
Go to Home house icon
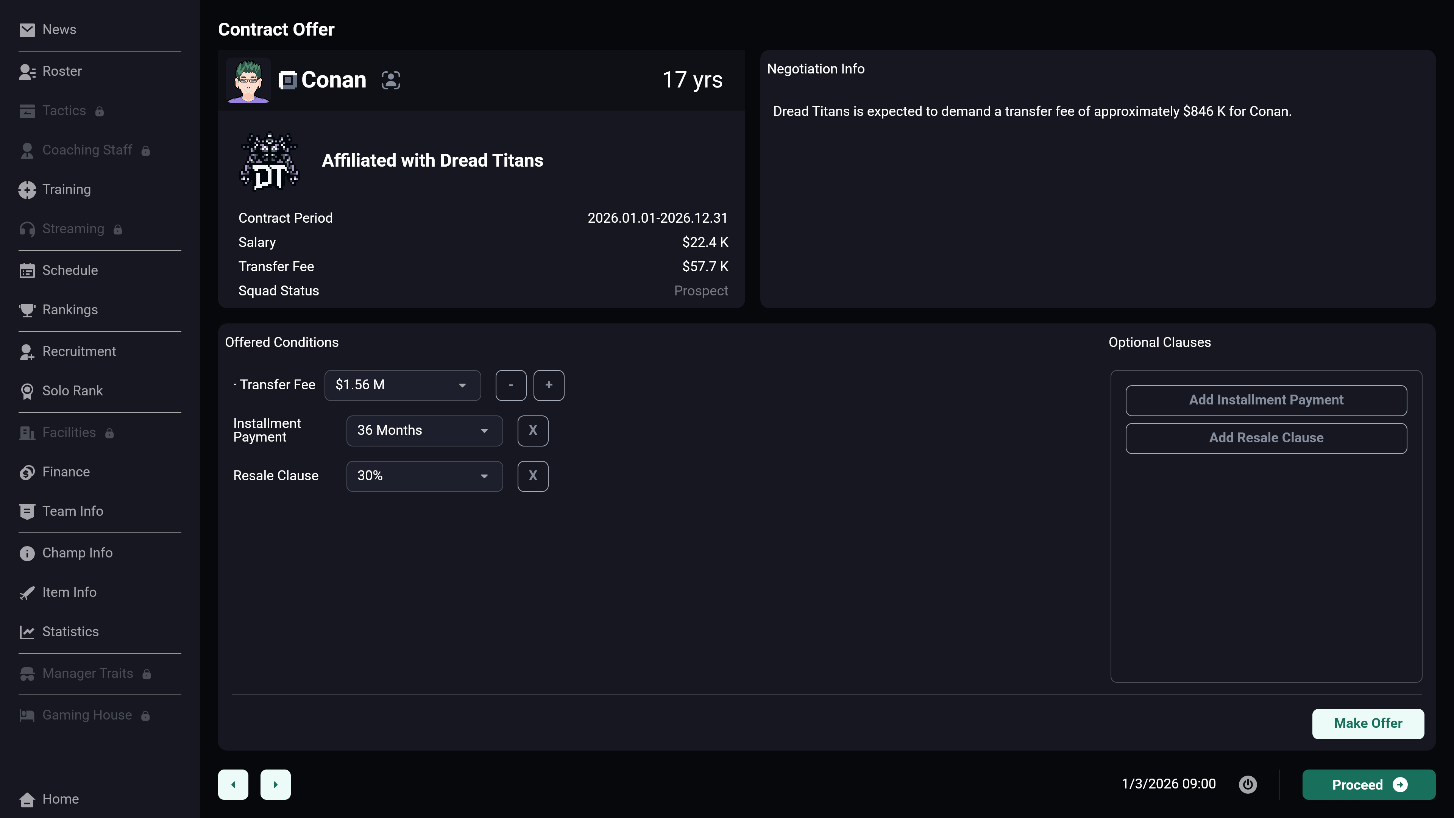[27, 799]
